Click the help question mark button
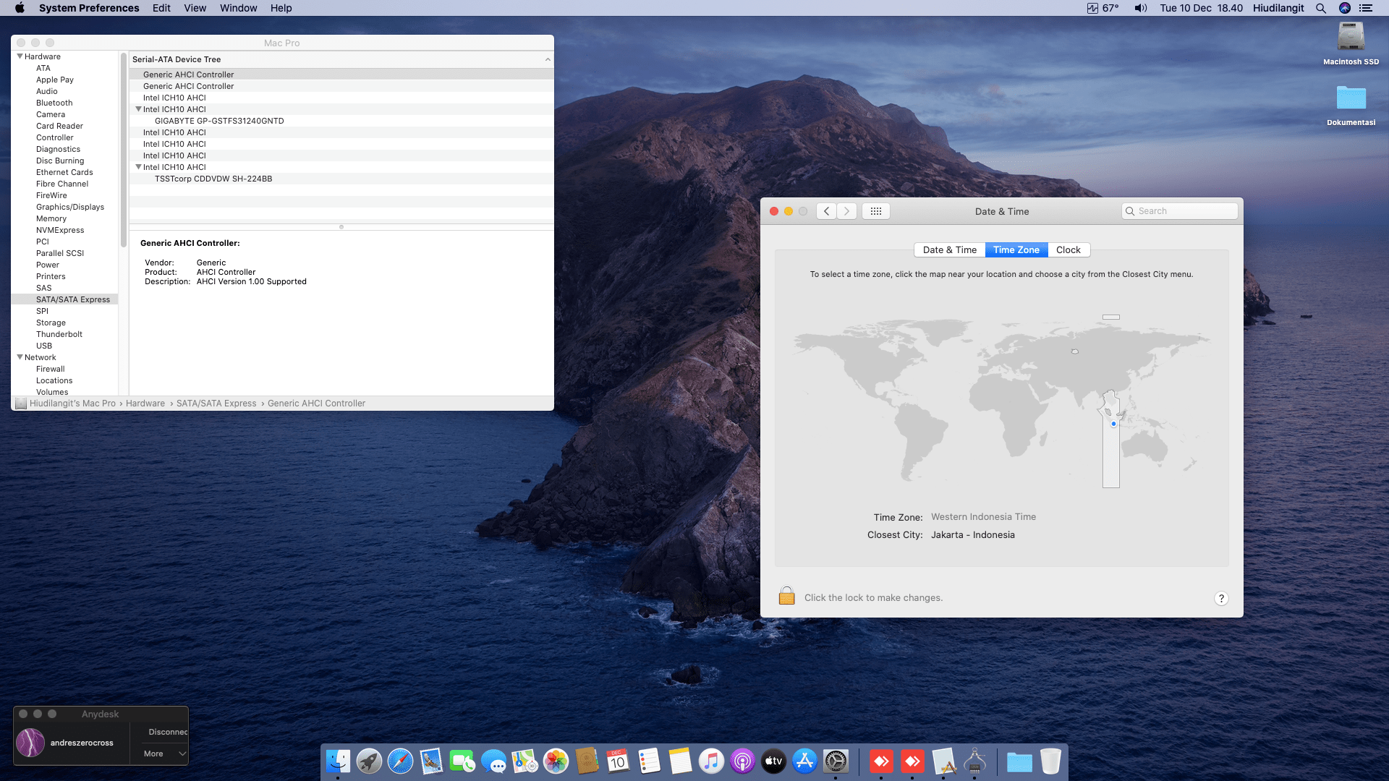This screenshot has width=1389, height=781. (x=1221, y=598)
